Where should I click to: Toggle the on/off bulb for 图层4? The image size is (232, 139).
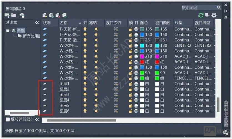(x=85, y=100)
